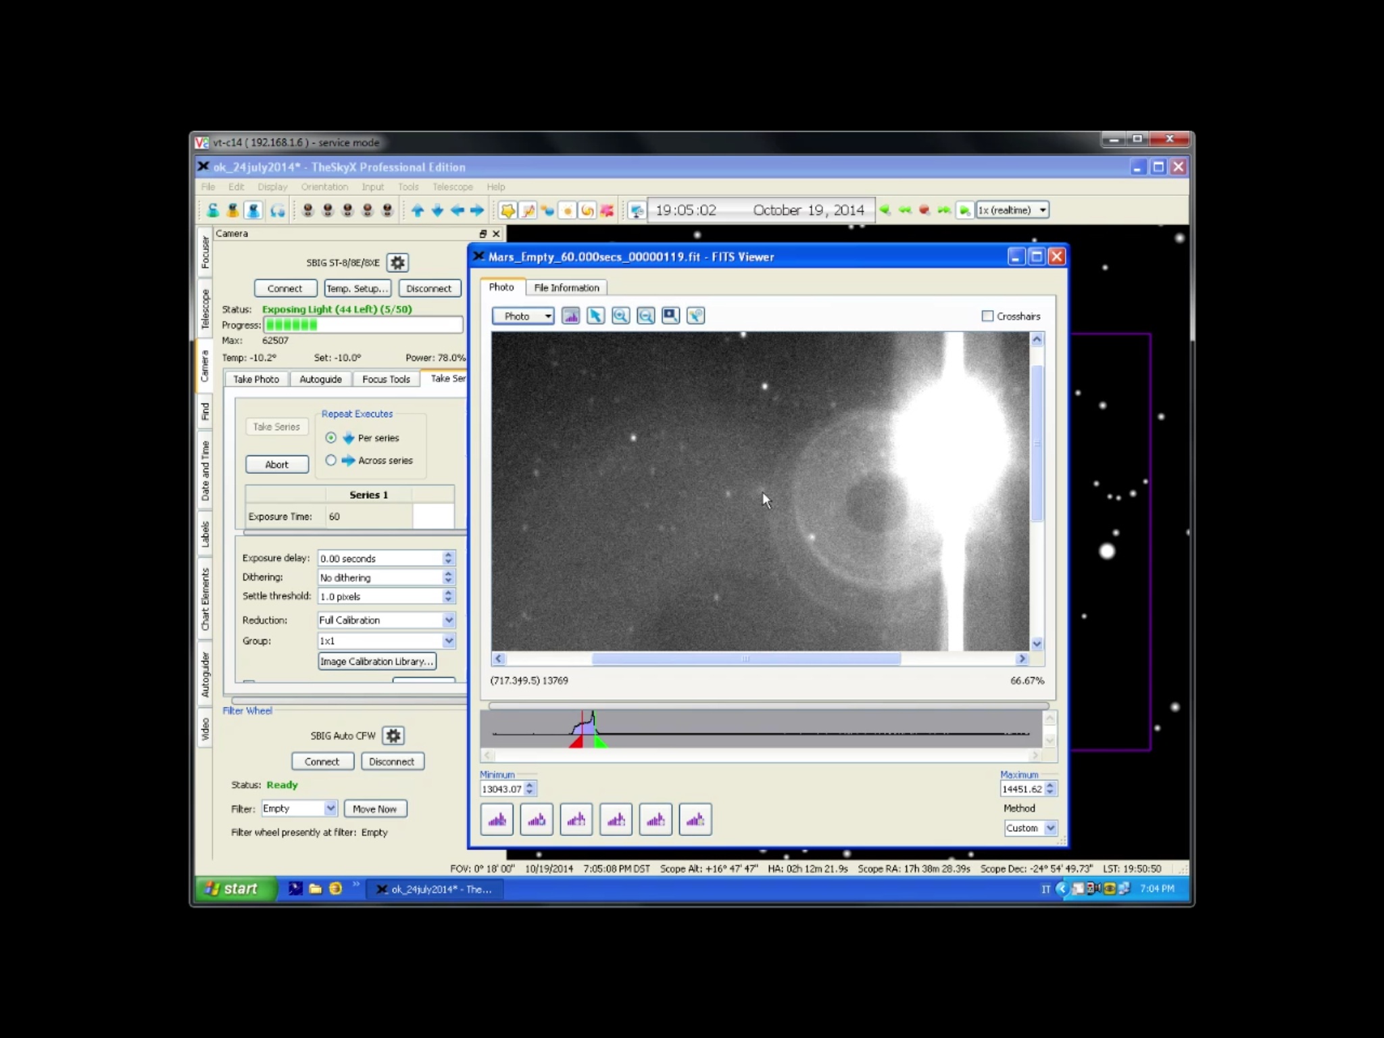Click the zoom out magnifier icon
1384x1038 pixels.
coord(645,316)
